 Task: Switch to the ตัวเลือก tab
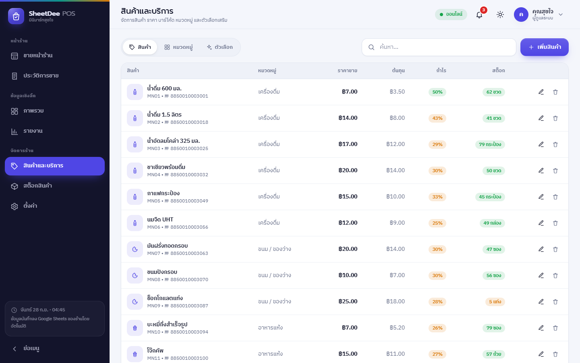click(220, 47)
